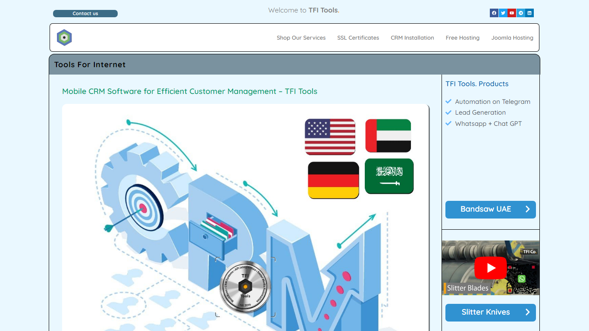Click the Contact us button
The height and width of the screenshot is (331, 589).
click(x=85, y=13)
